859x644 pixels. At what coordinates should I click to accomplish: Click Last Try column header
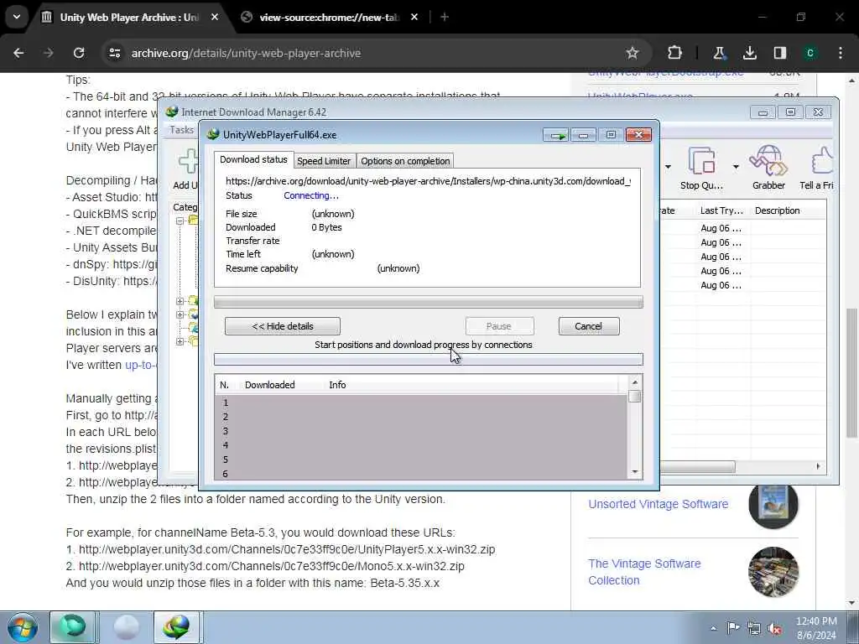(721, 210)
